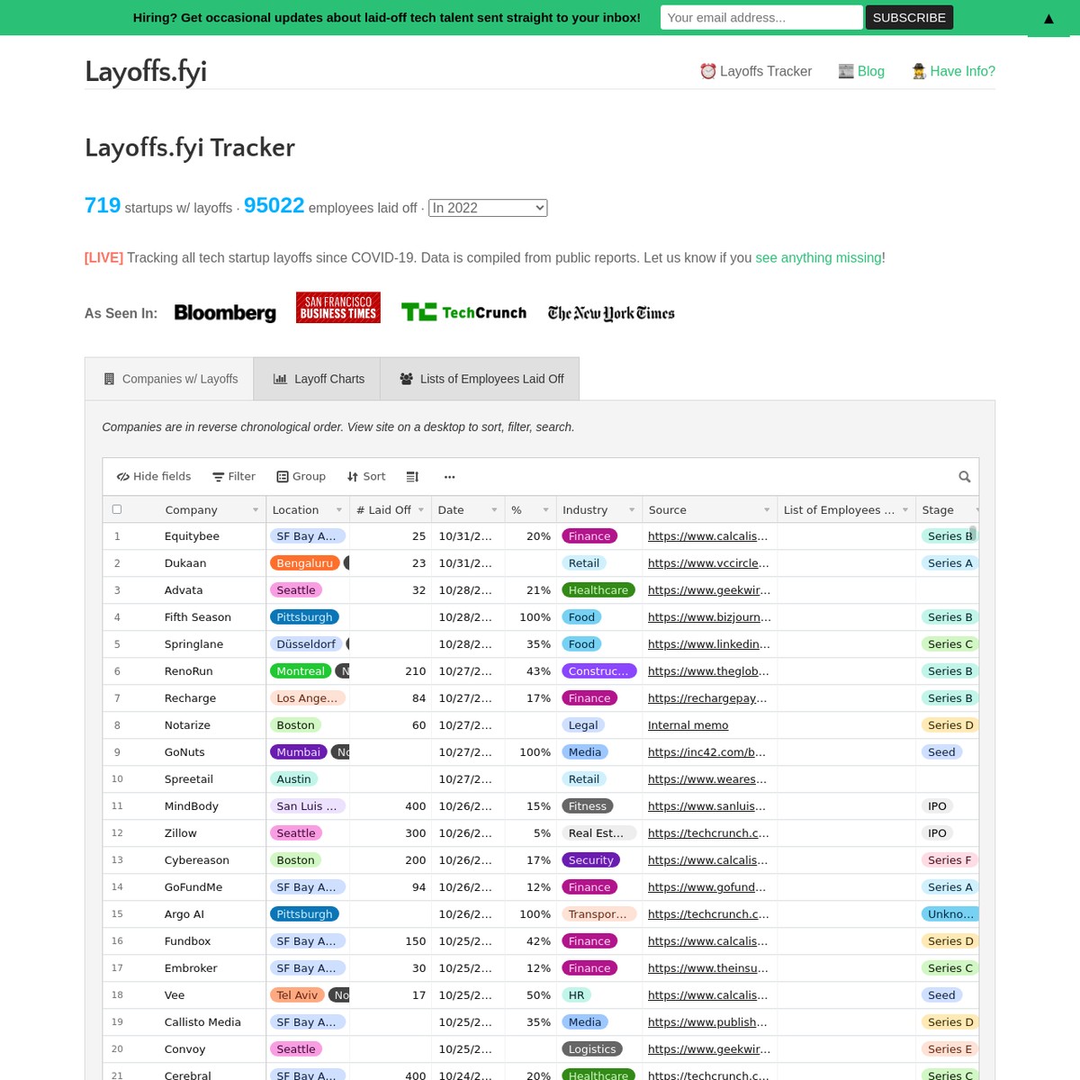
Task: Click the SUBSCRIBE button
Action: tap(909, 17)
